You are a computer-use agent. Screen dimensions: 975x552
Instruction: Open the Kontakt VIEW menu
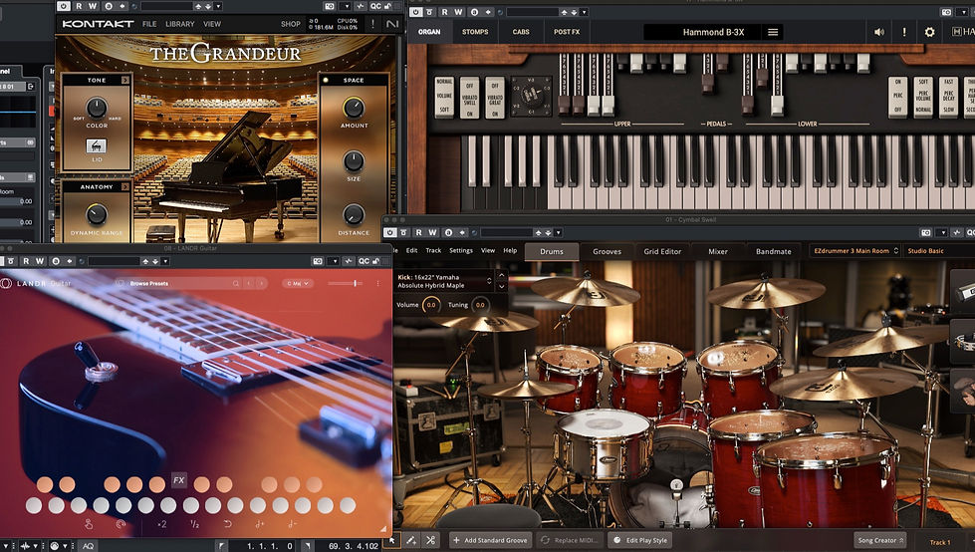[x=212, y=24]
